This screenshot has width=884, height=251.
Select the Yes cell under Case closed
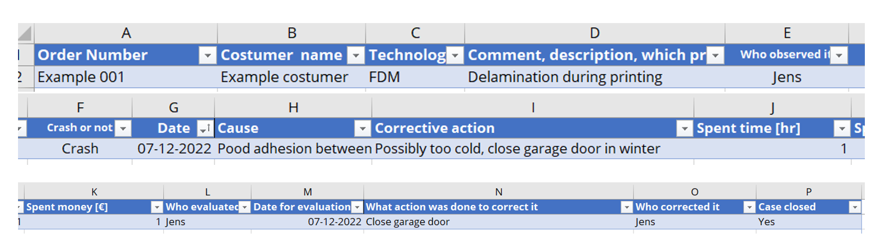[x=809, y=222]
